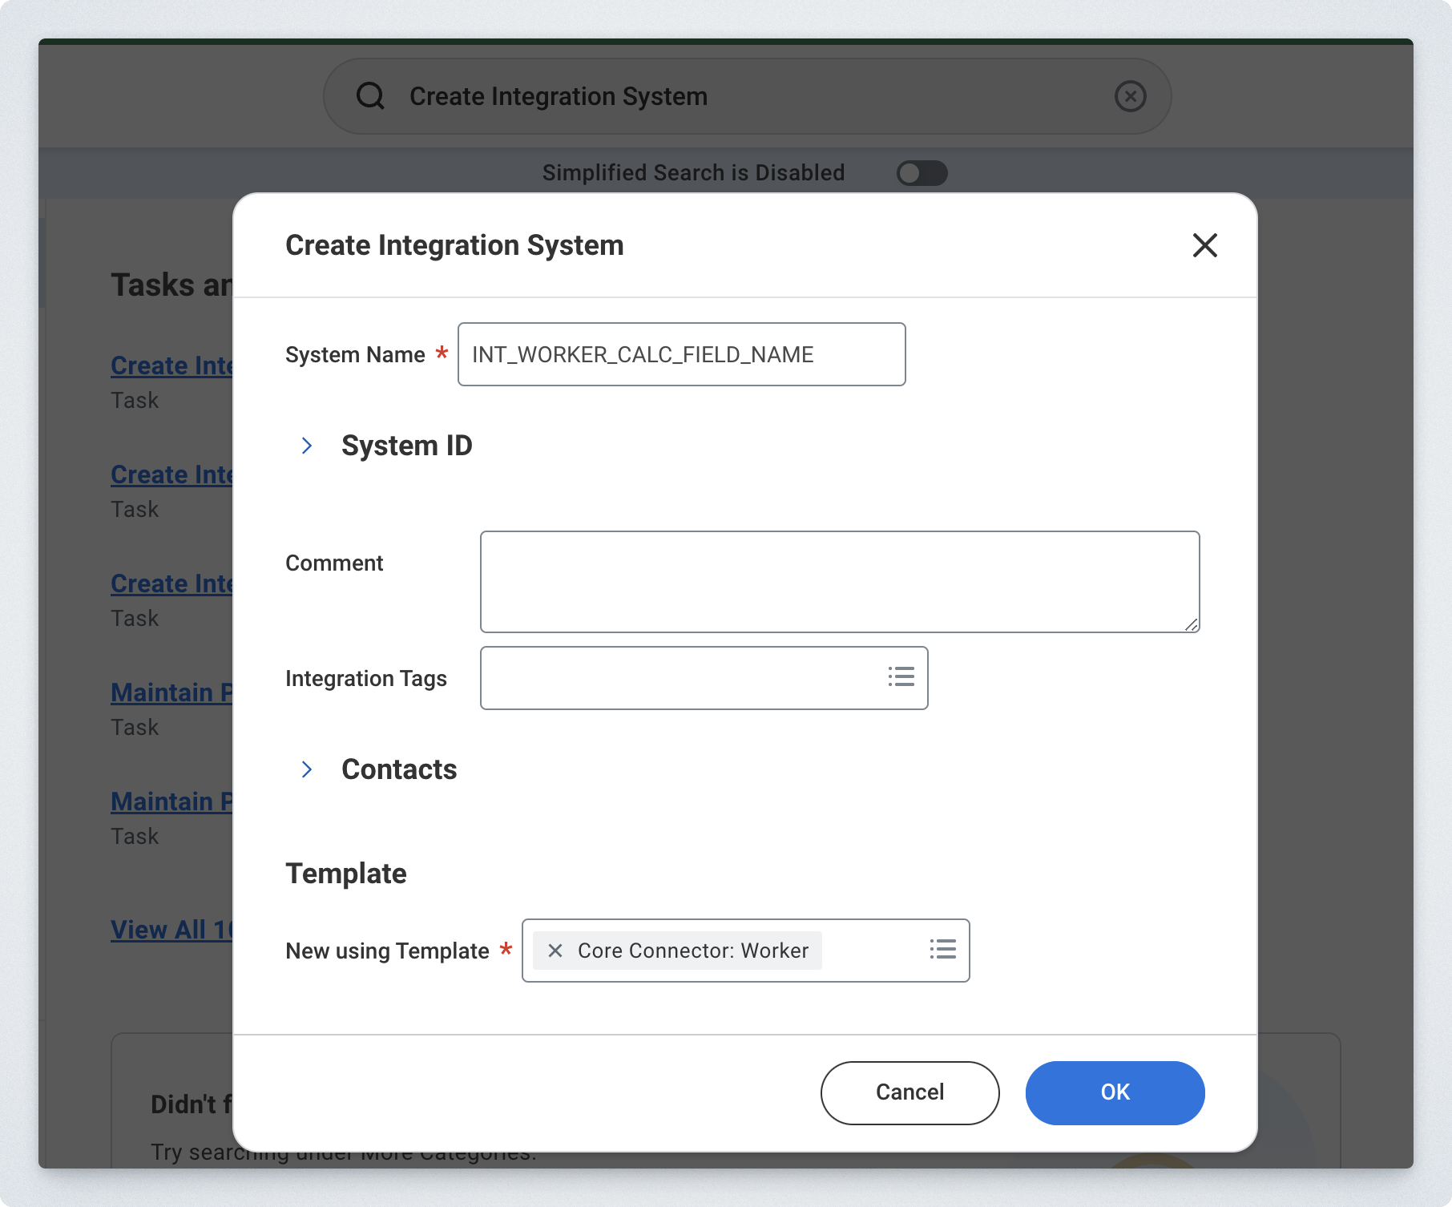Remove the Core Connector: Worker selection

point(555,951)
